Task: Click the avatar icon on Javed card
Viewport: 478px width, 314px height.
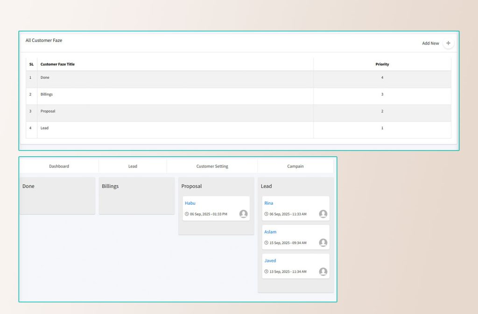Action: click(323, 272)
